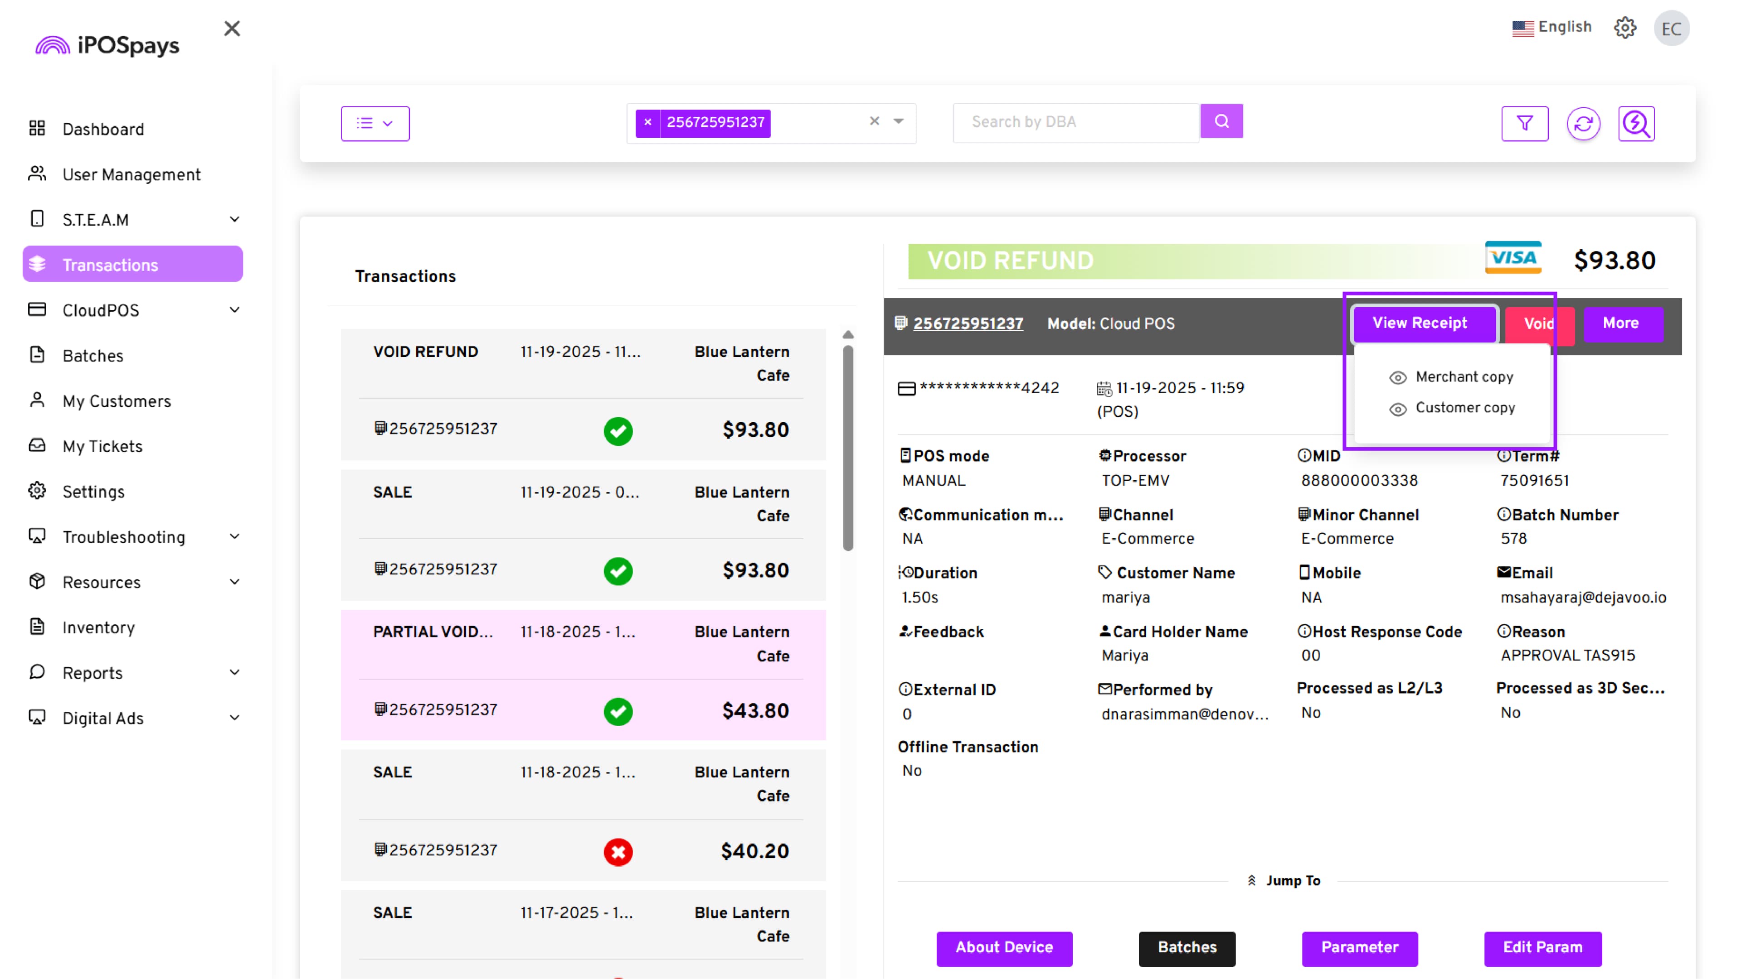This screenshot has width=1741, height=979.
Task: Open the TPN combo box arrow
Action: click(898, 121)
